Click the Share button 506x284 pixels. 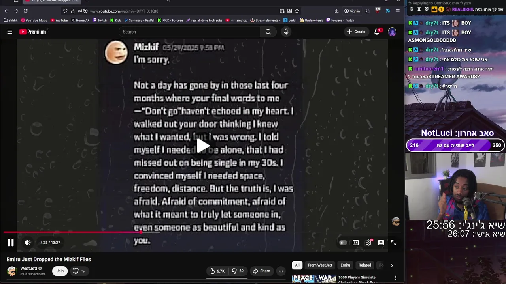click(261, 271)
